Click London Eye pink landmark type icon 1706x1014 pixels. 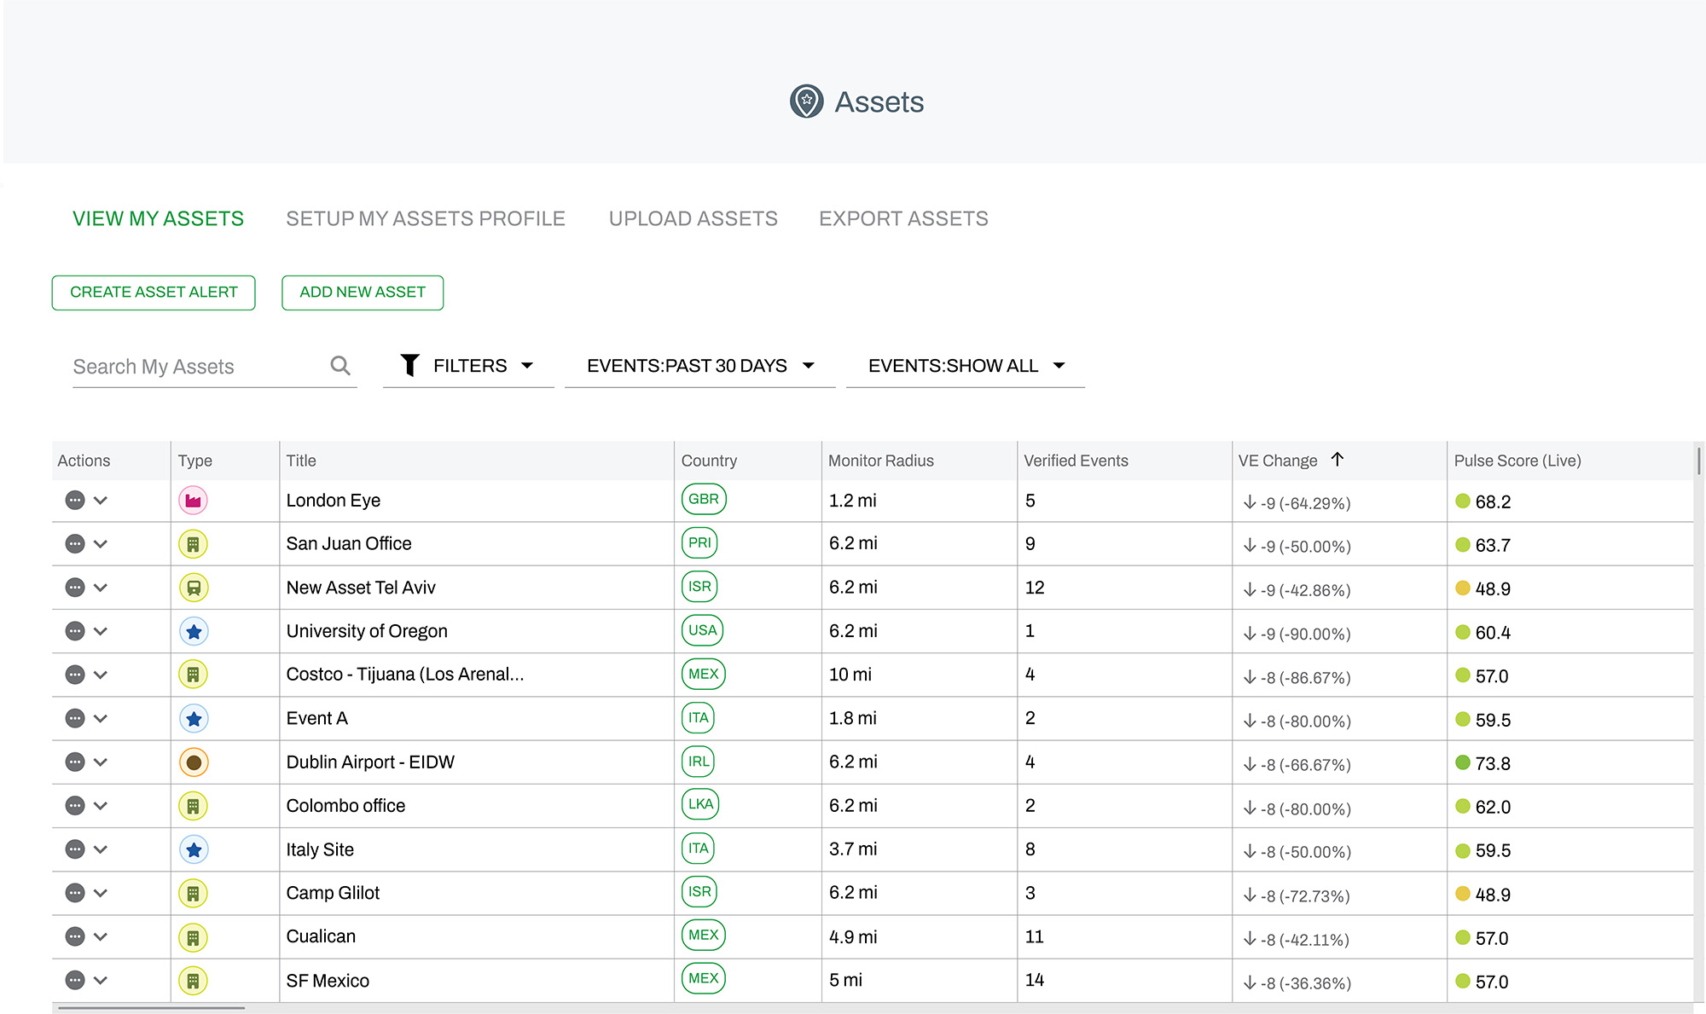coord(194,501)
